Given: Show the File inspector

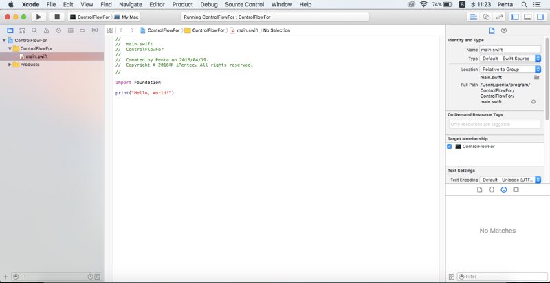Looking at the screenshot, I should pos(492,30).
